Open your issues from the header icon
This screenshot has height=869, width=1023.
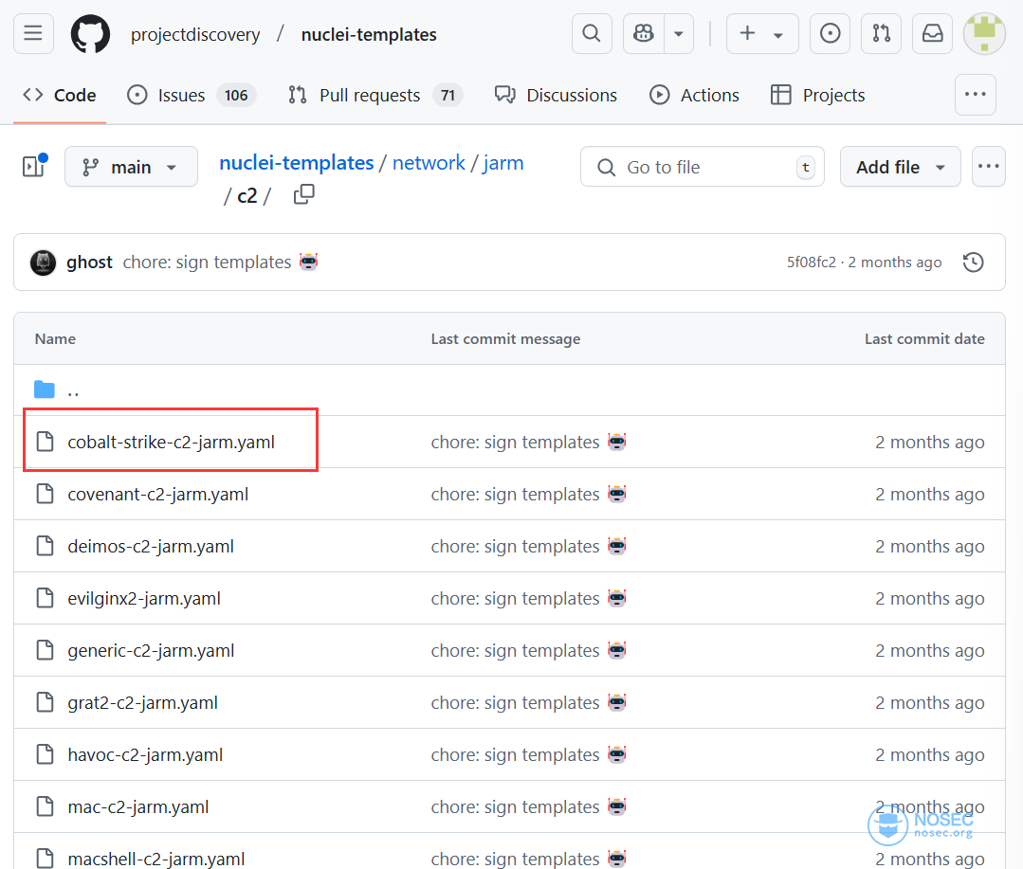click(x=830, y=33)
